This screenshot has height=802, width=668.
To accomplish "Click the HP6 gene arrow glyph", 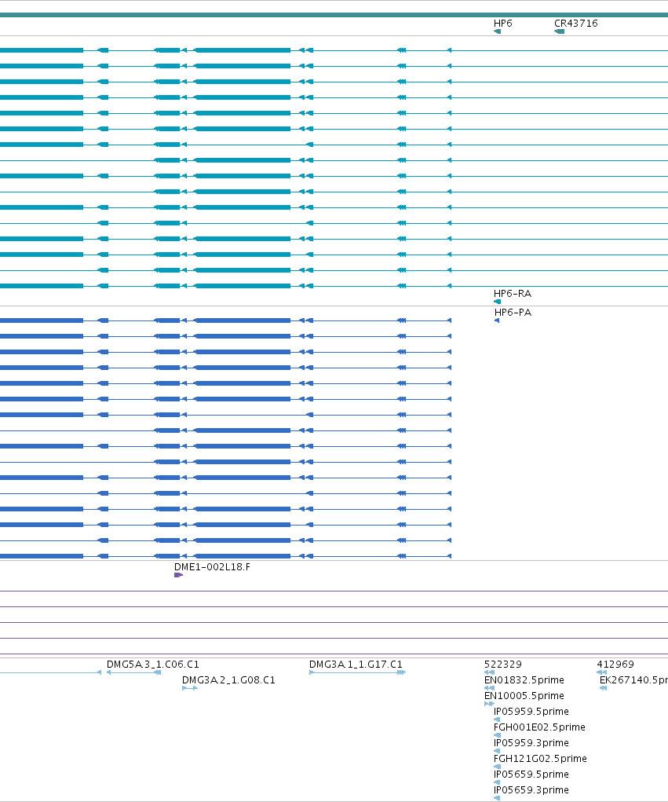I will click(x=498, y=31).
